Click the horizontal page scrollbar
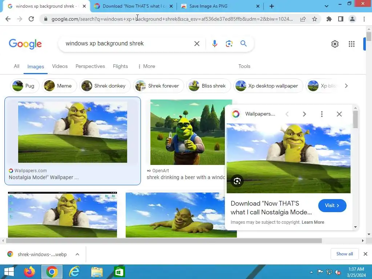 [164, 240]
